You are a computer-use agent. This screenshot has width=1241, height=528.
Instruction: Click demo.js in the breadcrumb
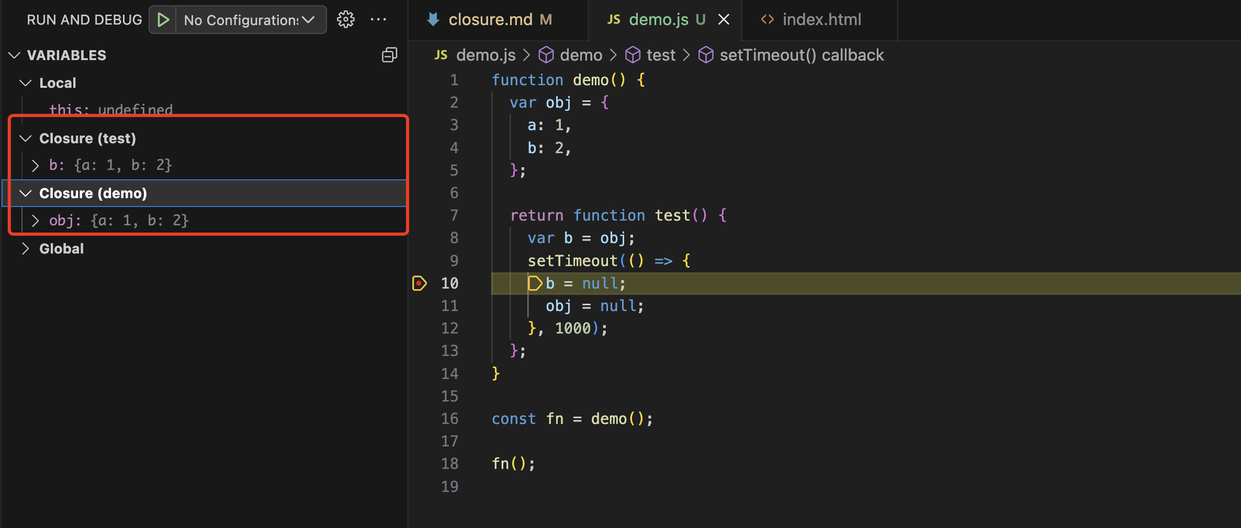pos(486,55)
